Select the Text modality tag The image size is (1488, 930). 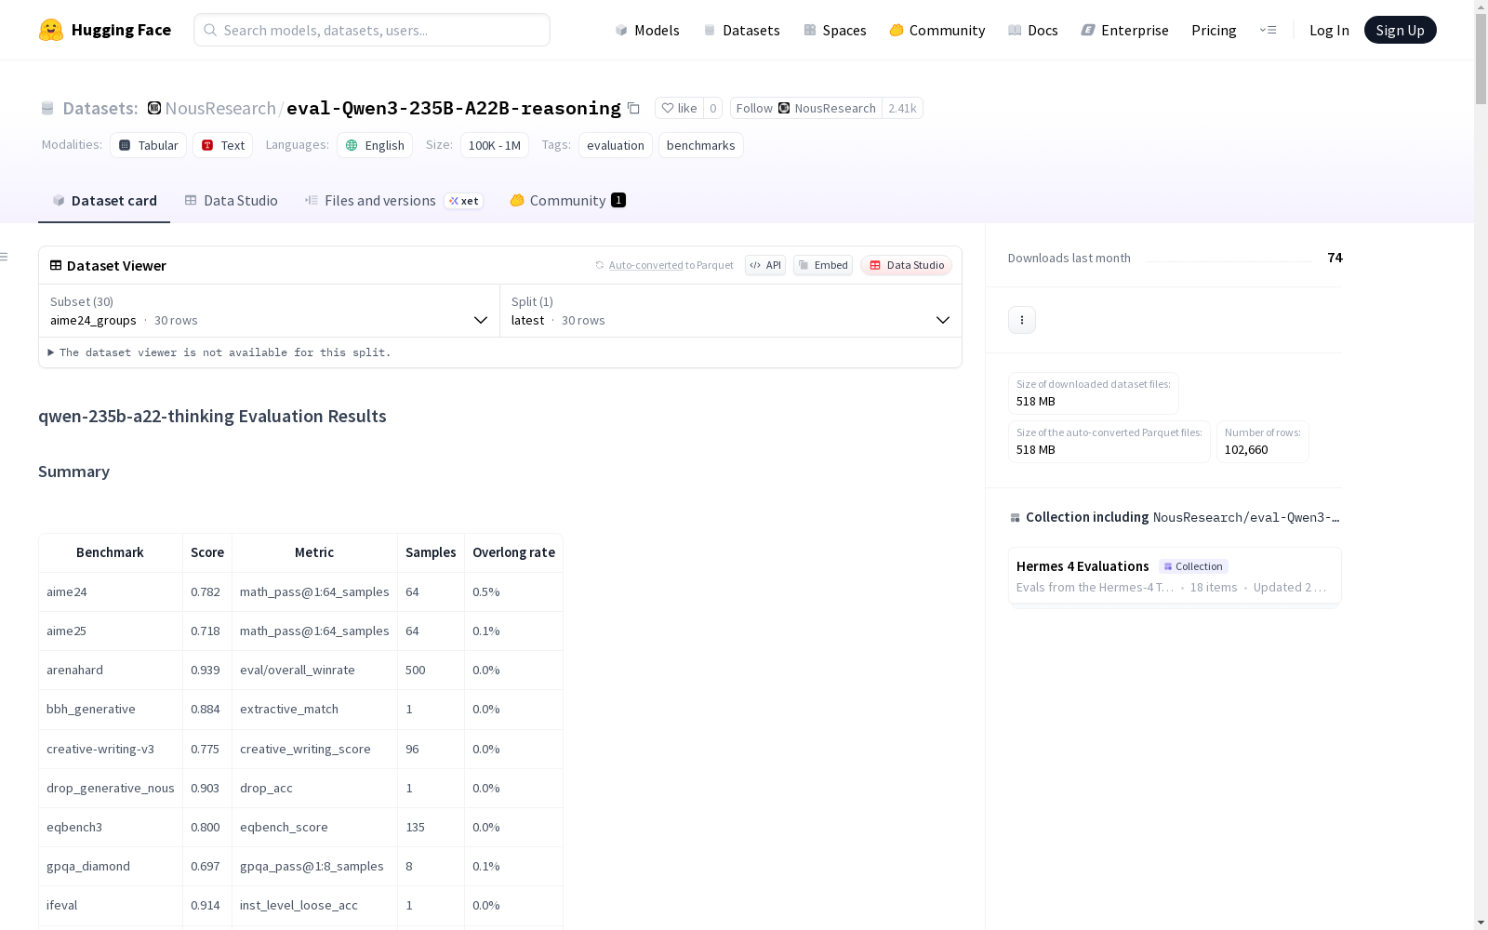[x=223, y=145]
